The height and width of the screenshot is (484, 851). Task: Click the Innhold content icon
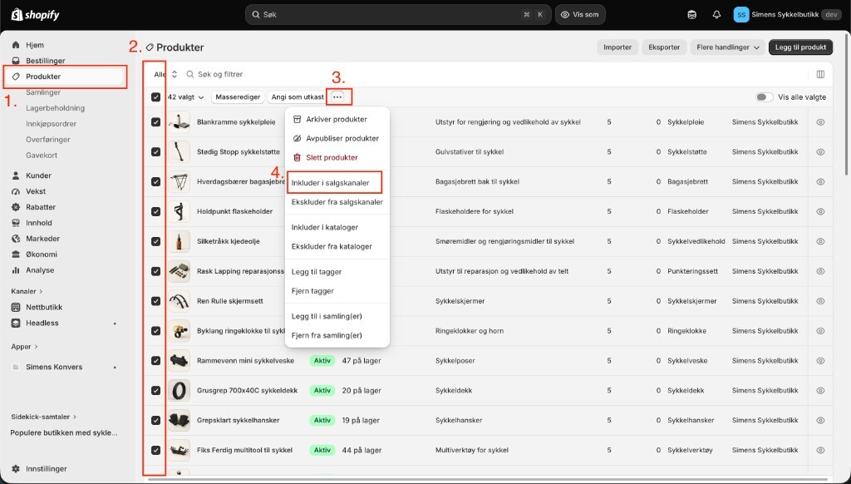pos(16,223)
